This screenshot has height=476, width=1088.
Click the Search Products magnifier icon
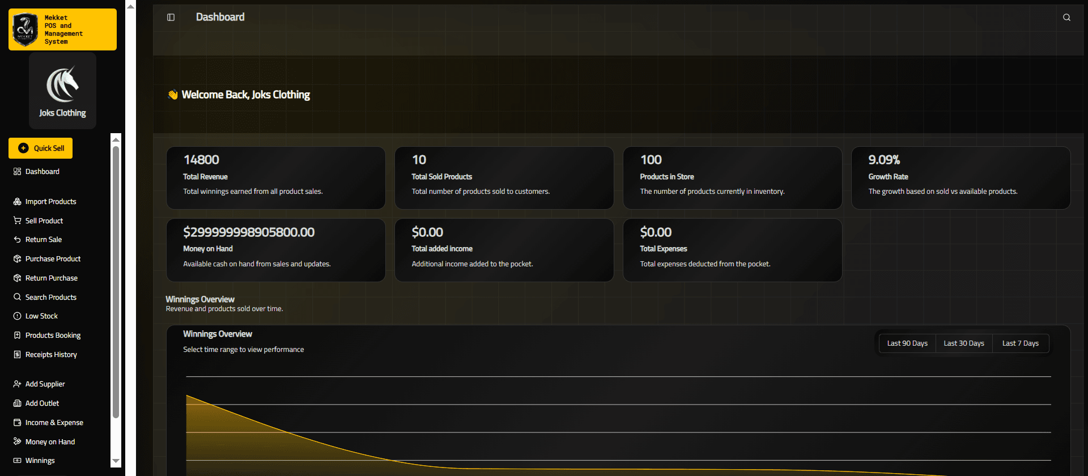tap(18, 297)
